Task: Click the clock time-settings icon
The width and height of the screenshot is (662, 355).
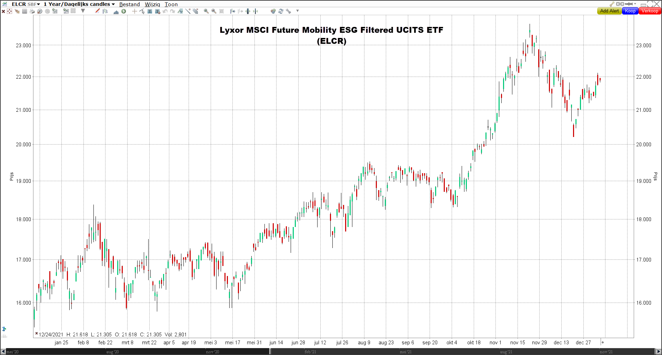Action: tap(40, 11)
